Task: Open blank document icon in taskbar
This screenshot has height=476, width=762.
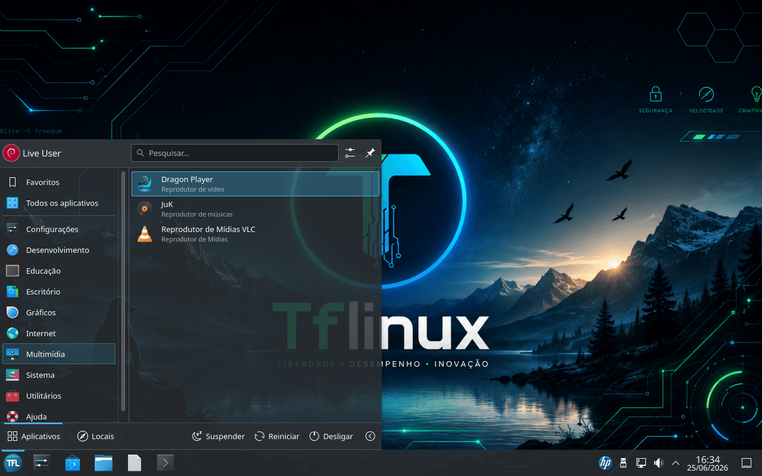Action: pos(135,462)
